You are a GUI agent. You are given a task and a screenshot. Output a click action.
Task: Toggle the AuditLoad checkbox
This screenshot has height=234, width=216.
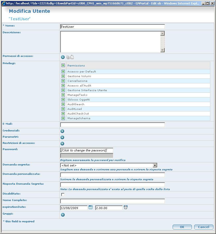[63, 109]
